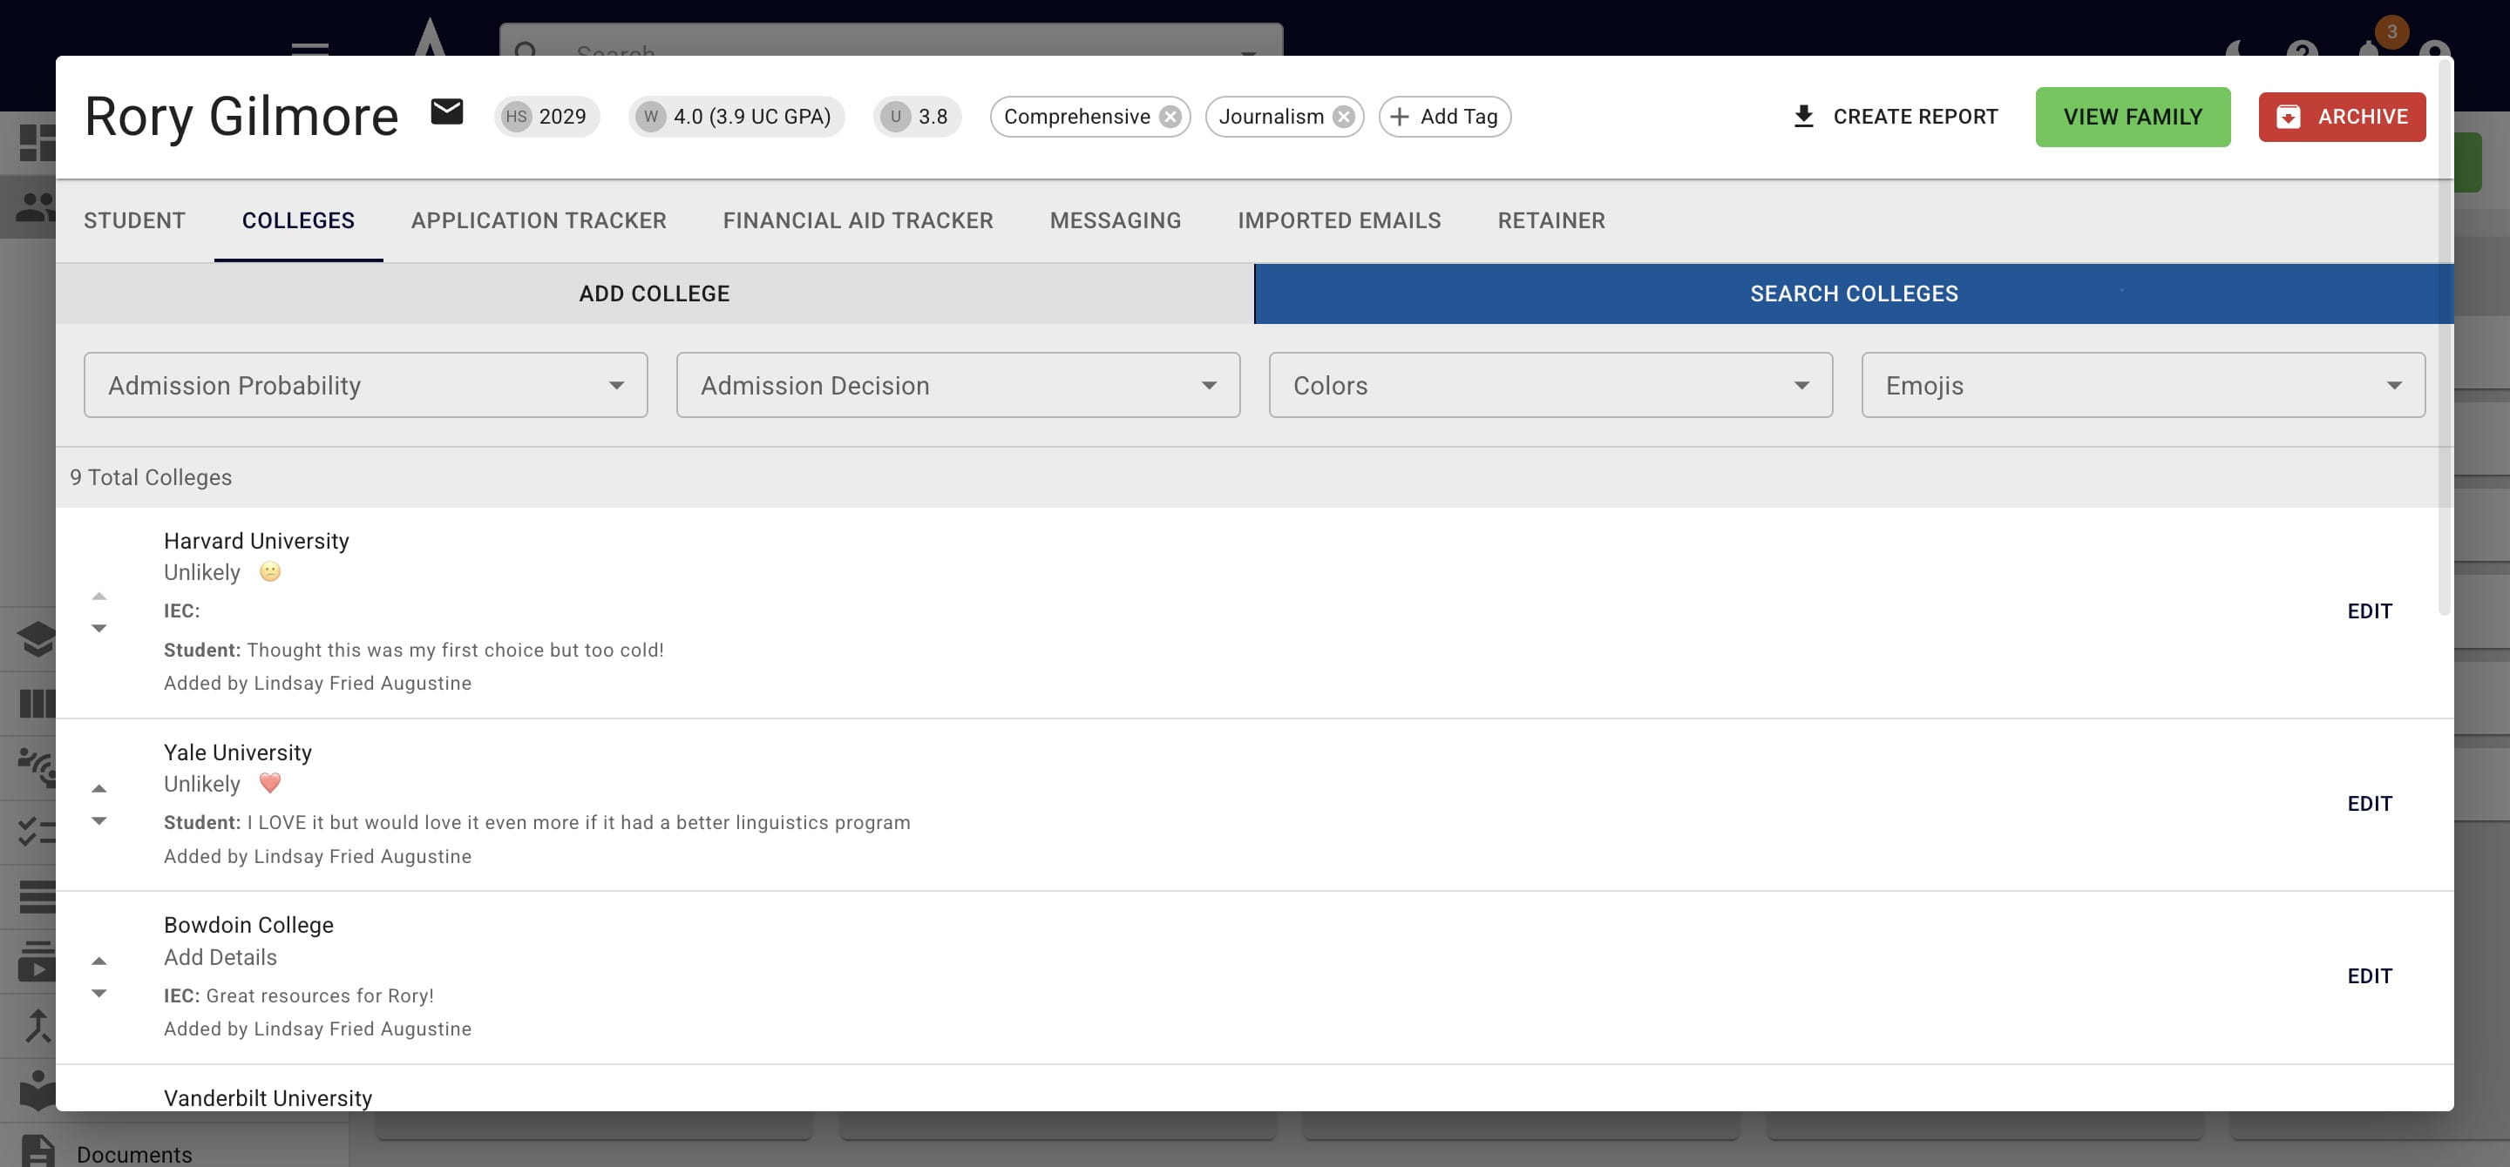Viewport: 2510px width, 1167px height.
Task: Click the View Family button
Action: click(x=2132, y=117)
